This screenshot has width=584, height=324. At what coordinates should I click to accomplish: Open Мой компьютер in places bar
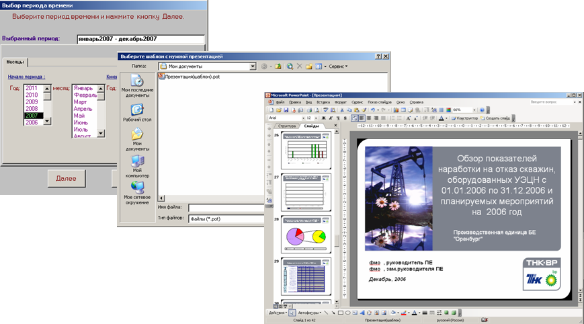(137, 167)
